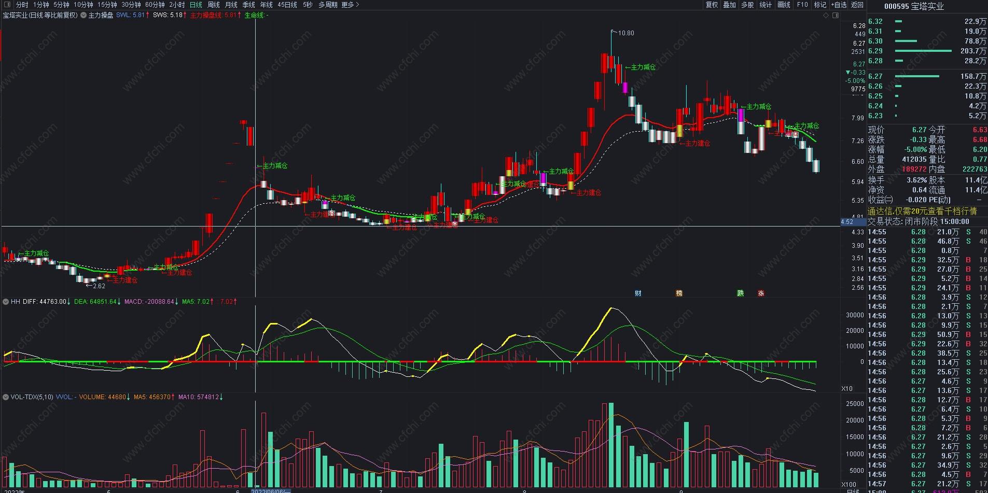
Task: Click the 财 event marker icon
Action: [638, 293]
